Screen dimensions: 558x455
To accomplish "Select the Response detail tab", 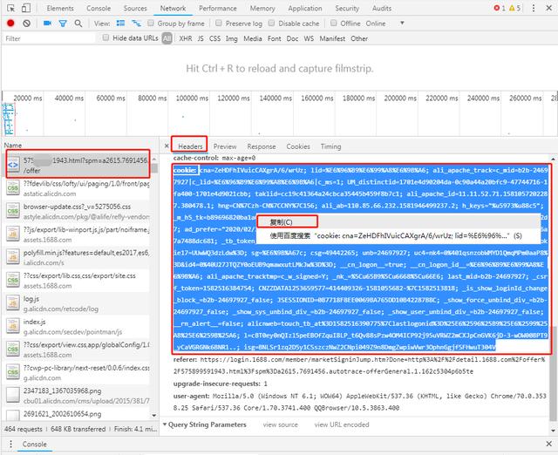I will 262,146.
